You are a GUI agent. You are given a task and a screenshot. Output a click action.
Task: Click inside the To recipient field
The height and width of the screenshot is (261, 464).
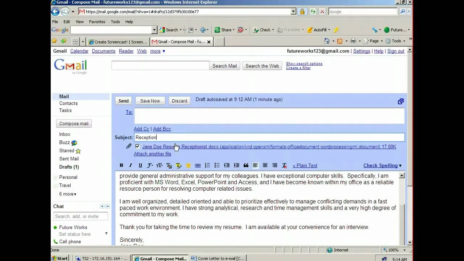[x=269, y=115]
